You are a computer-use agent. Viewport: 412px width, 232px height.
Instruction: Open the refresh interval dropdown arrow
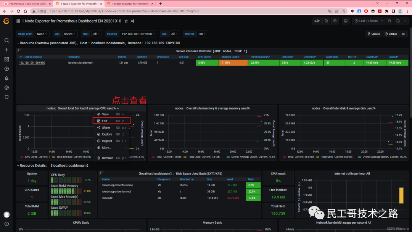(405, 21)
